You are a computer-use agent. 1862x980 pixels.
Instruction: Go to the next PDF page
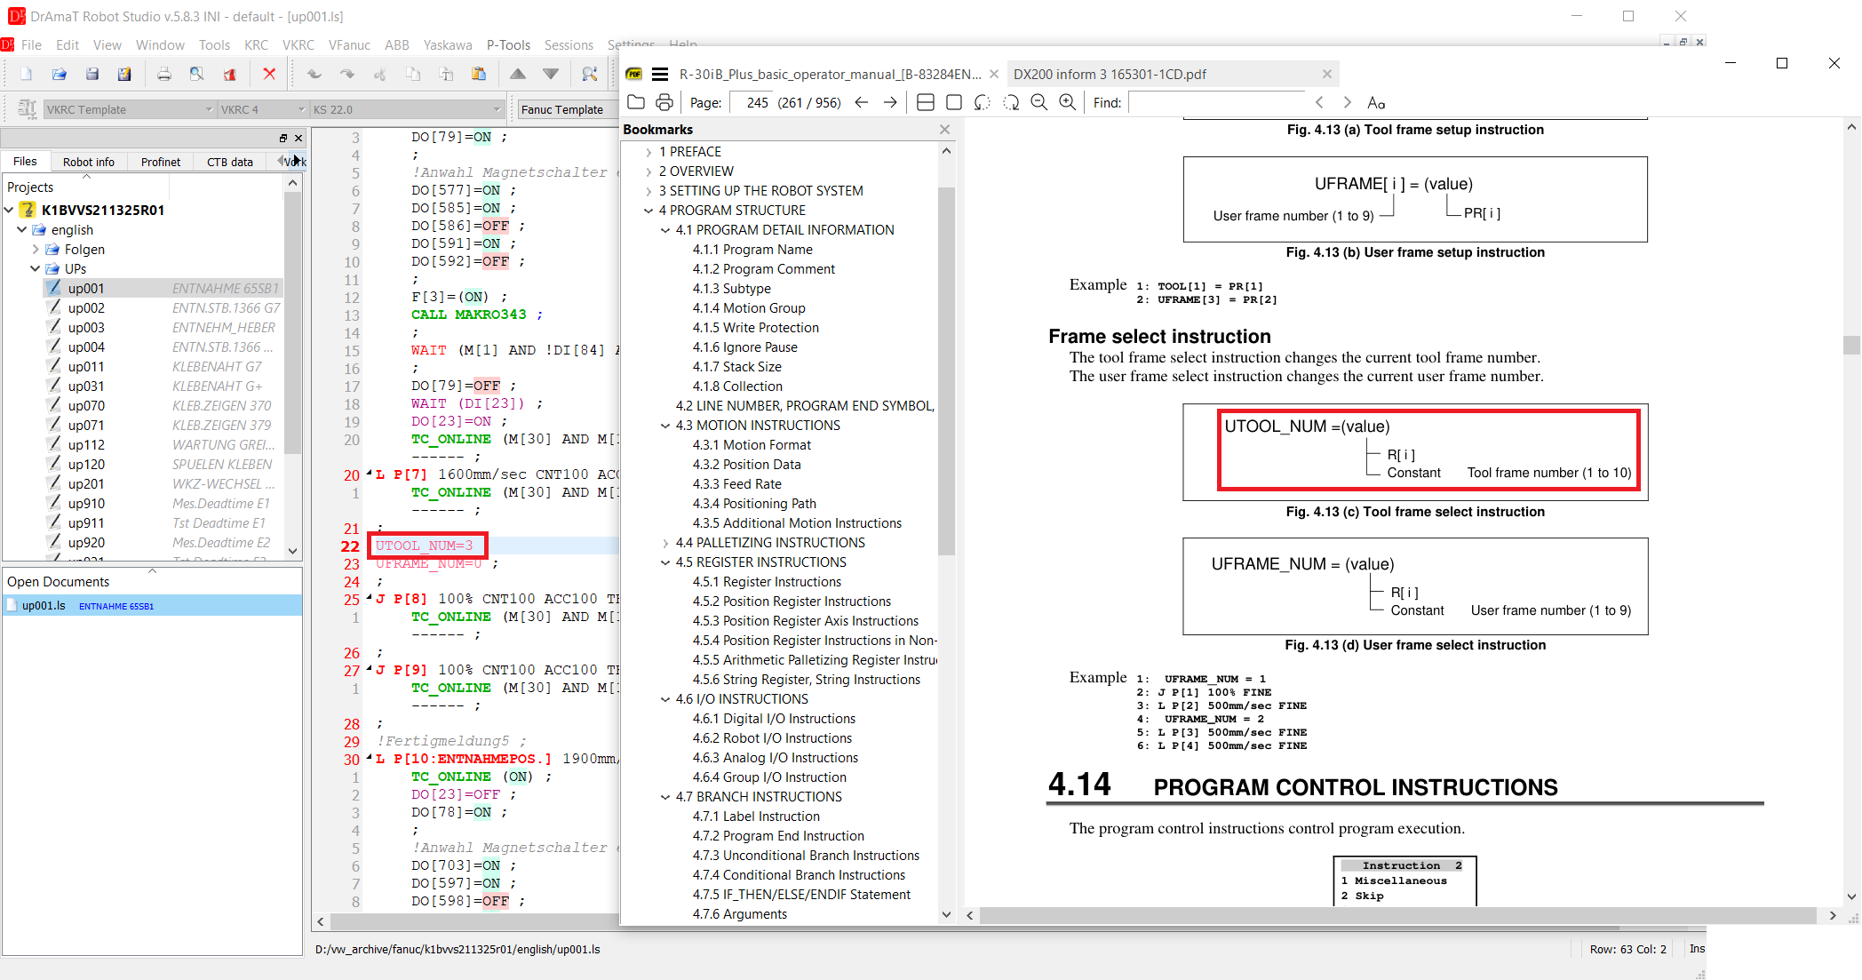click(x=890, y=102)
